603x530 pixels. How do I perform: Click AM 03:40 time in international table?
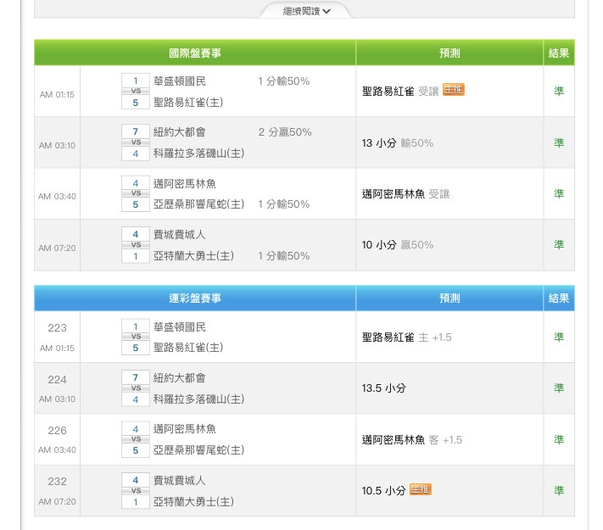[x=57, y=196]
